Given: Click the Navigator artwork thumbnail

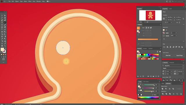Looking at the screenshot, I should (x=151, y=15).
